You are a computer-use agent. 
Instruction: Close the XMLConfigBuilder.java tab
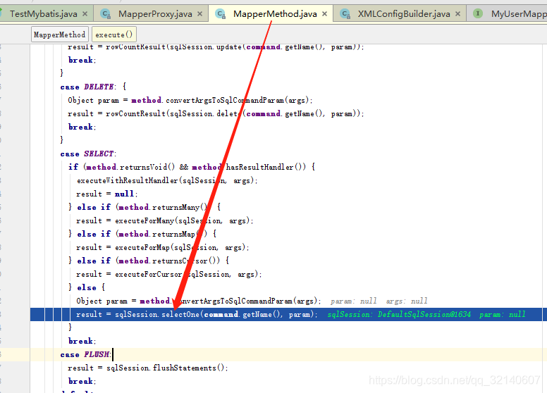click(457, 14)
